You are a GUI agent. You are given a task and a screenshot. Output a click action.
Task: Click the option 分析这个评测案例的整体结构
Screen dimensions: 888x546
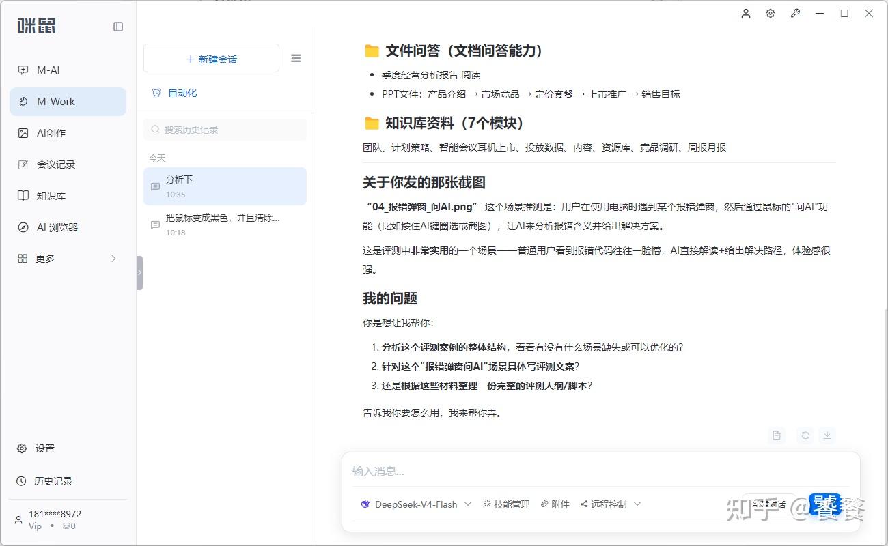444,347
